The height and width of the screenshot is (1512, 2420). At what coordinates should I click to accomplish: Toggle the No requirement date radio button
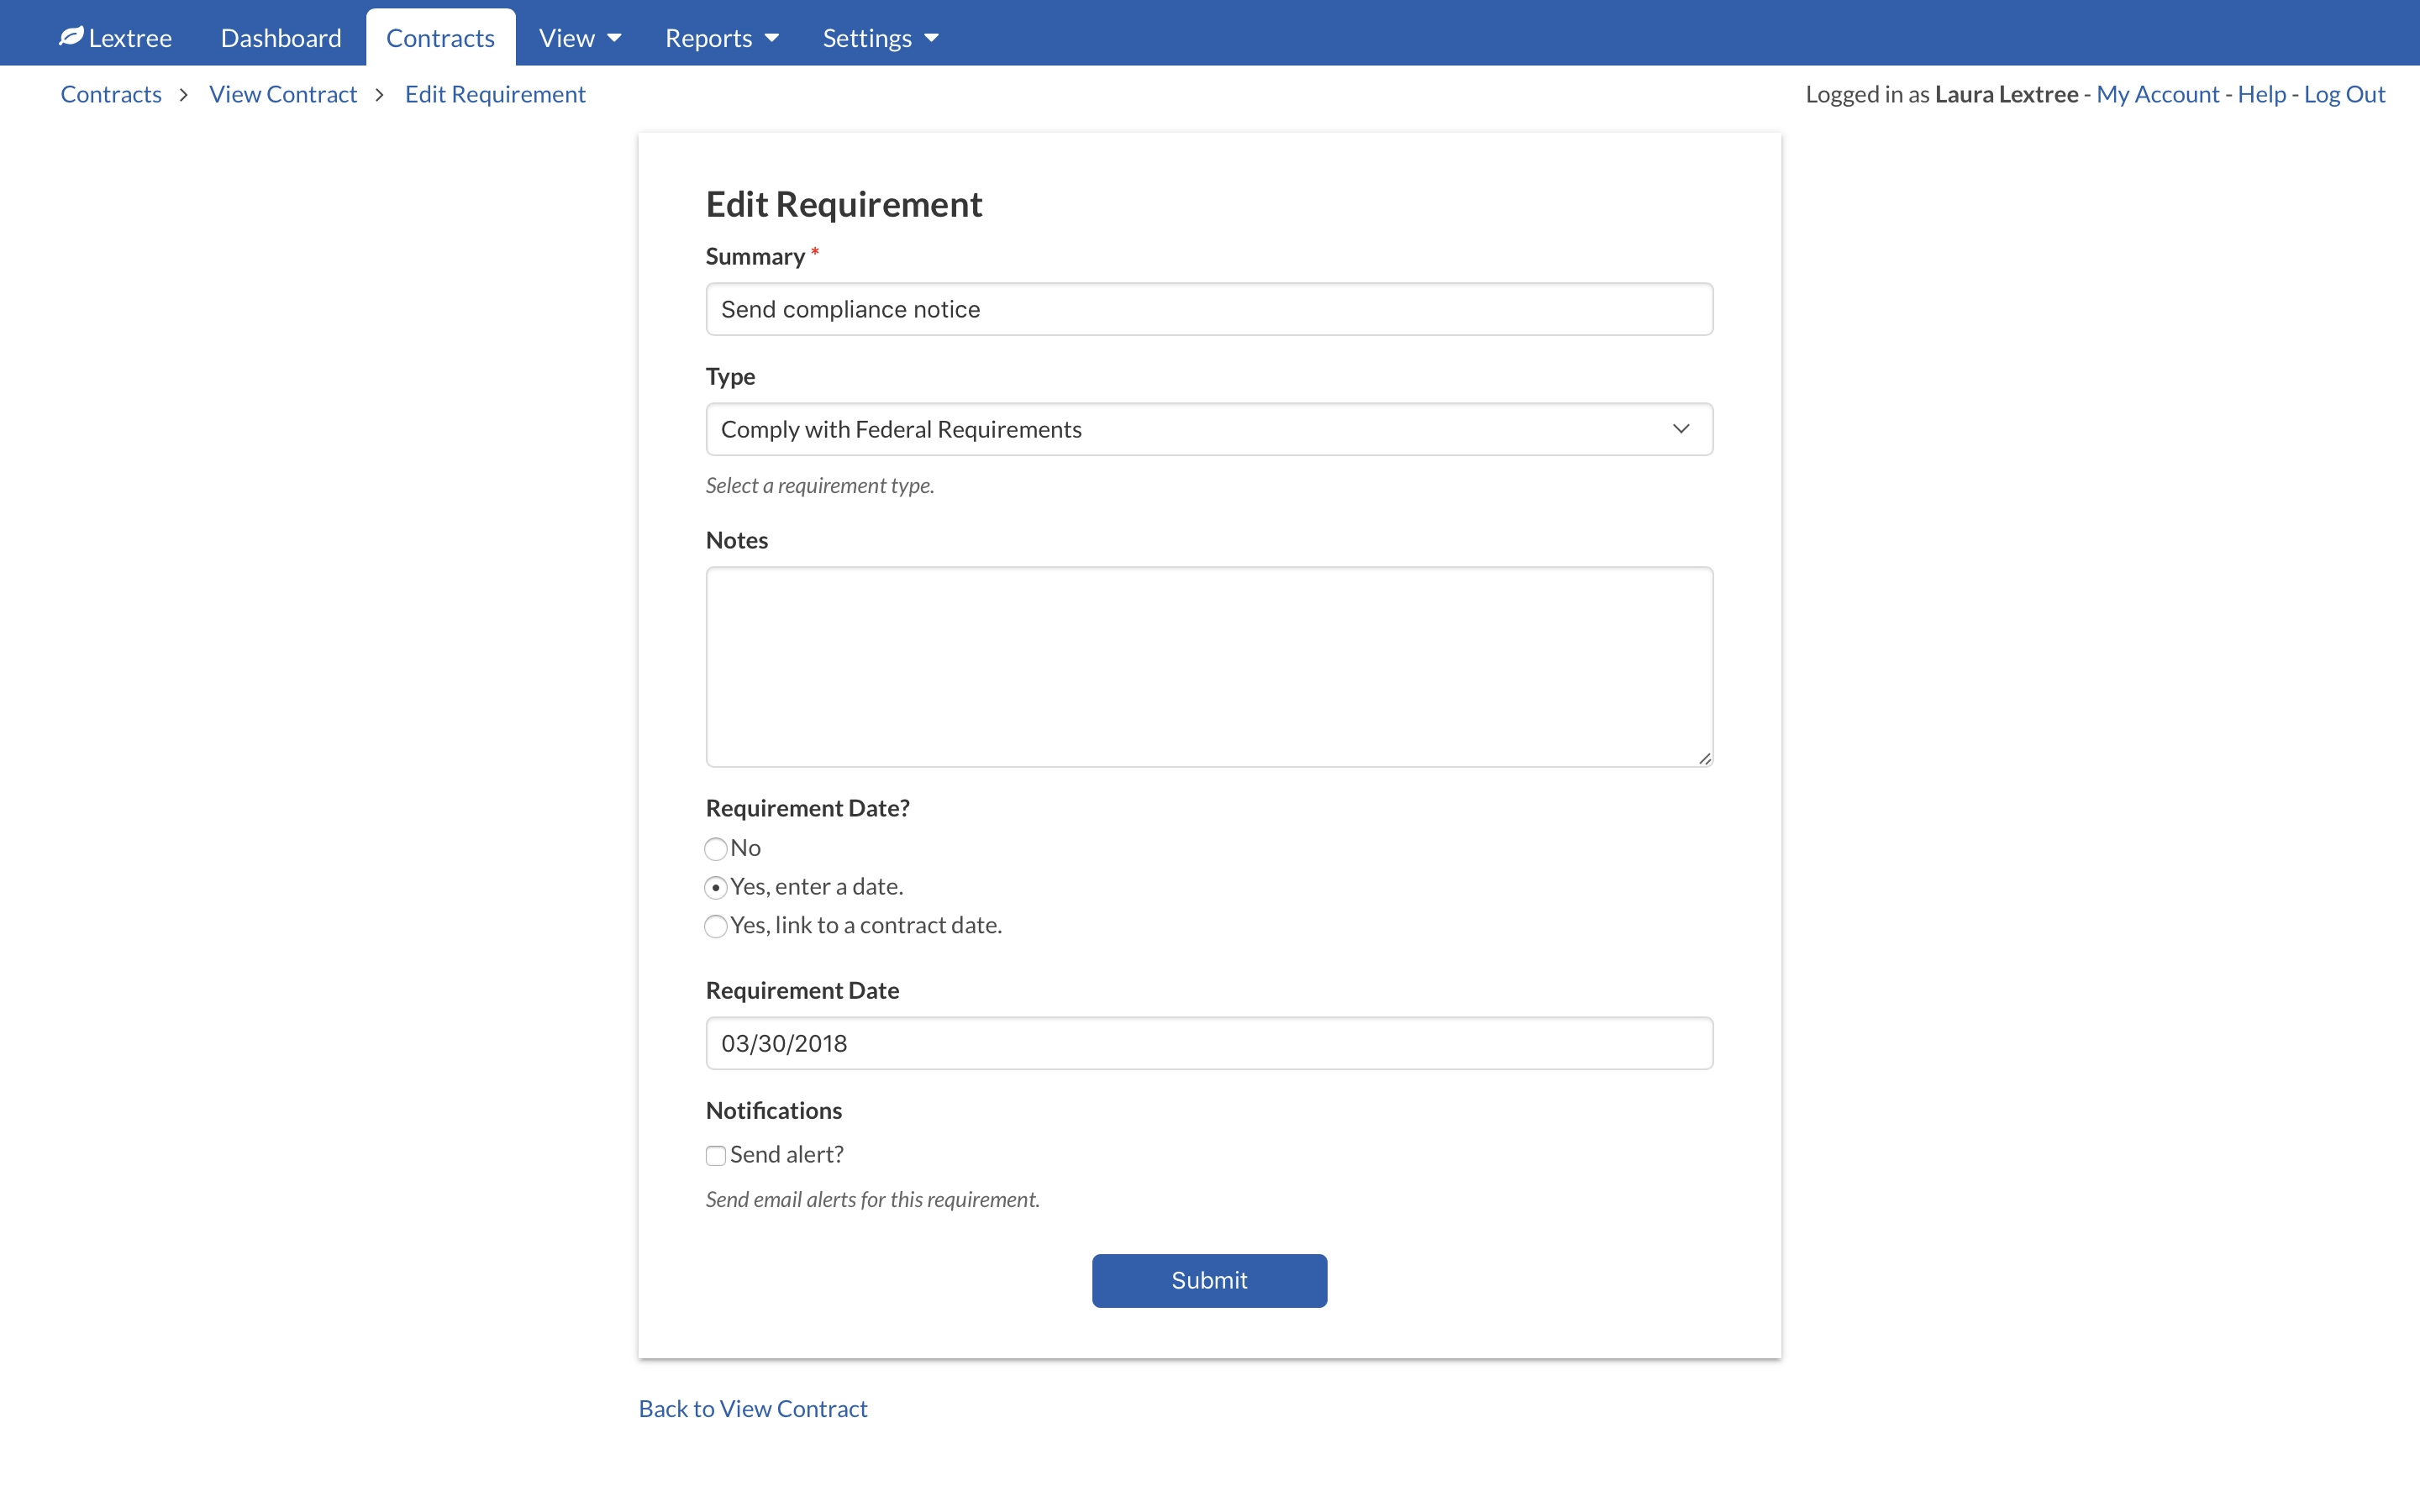click(714, 848)
